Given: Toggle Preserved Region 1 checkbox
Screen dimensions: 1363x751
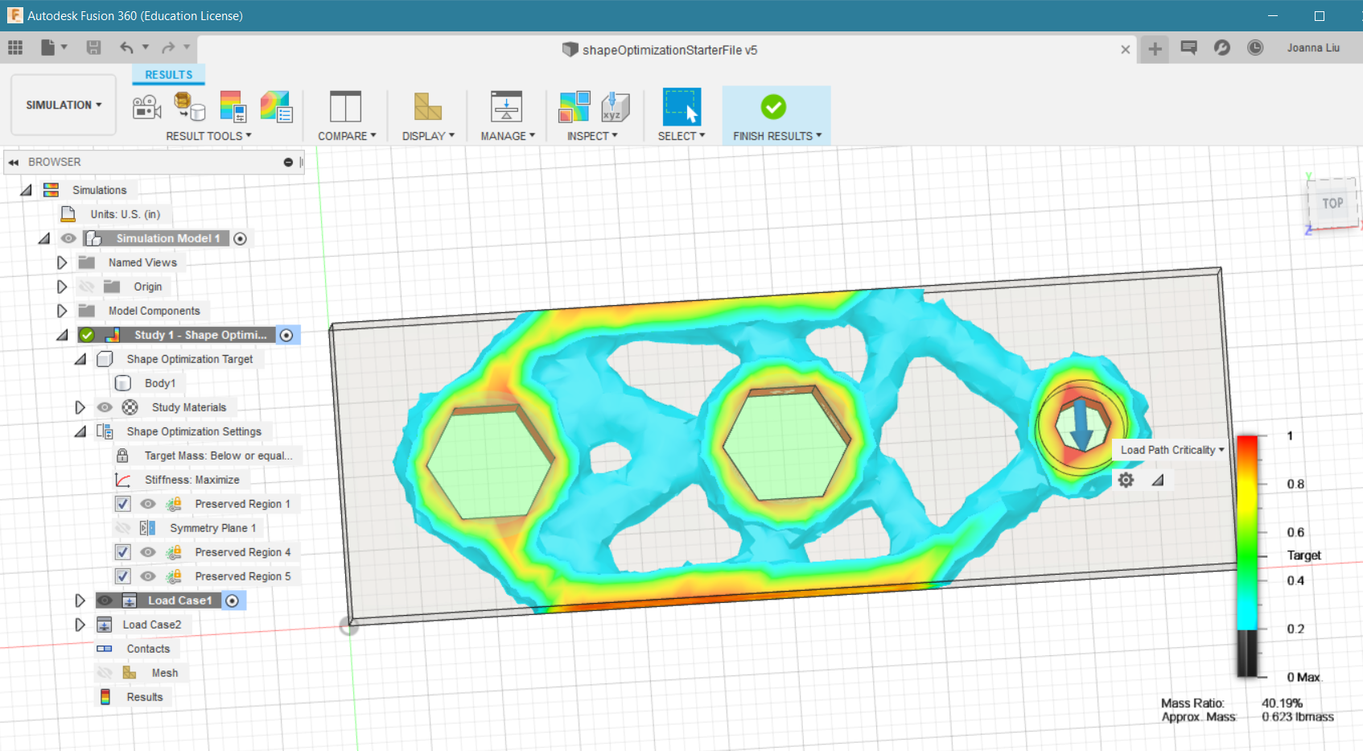Looking at the screenshot, I should (122, 504).
